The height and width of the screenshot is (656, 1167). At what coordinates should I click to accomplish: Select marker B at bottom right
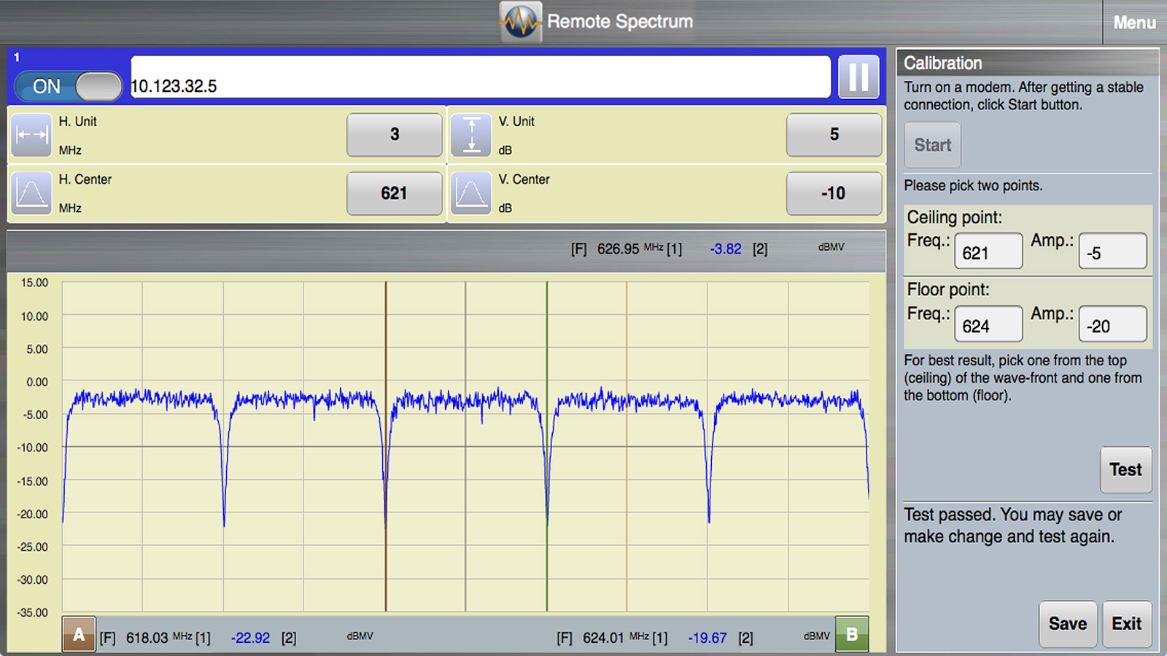pos(851,635)
